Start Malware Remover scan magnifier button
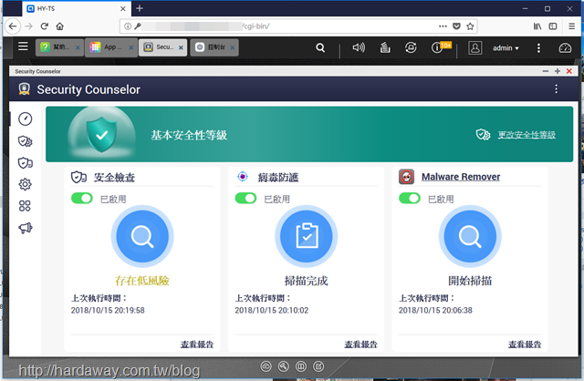Viewport: 584px width, 381px height. (470, 236)
